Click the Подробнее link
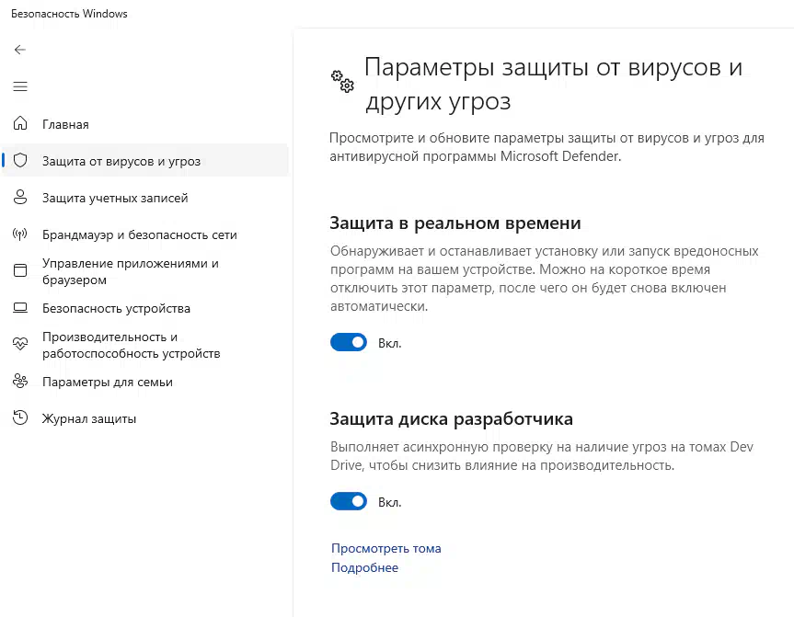This screenshot has height=617, width=794. tap(364, 567)
